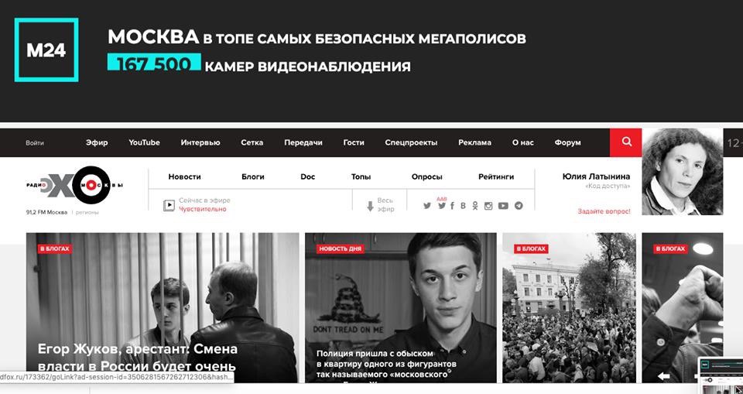Open the YouTube icon in social row
This screenshot has height=394, width=743.
tap(503, 206)
